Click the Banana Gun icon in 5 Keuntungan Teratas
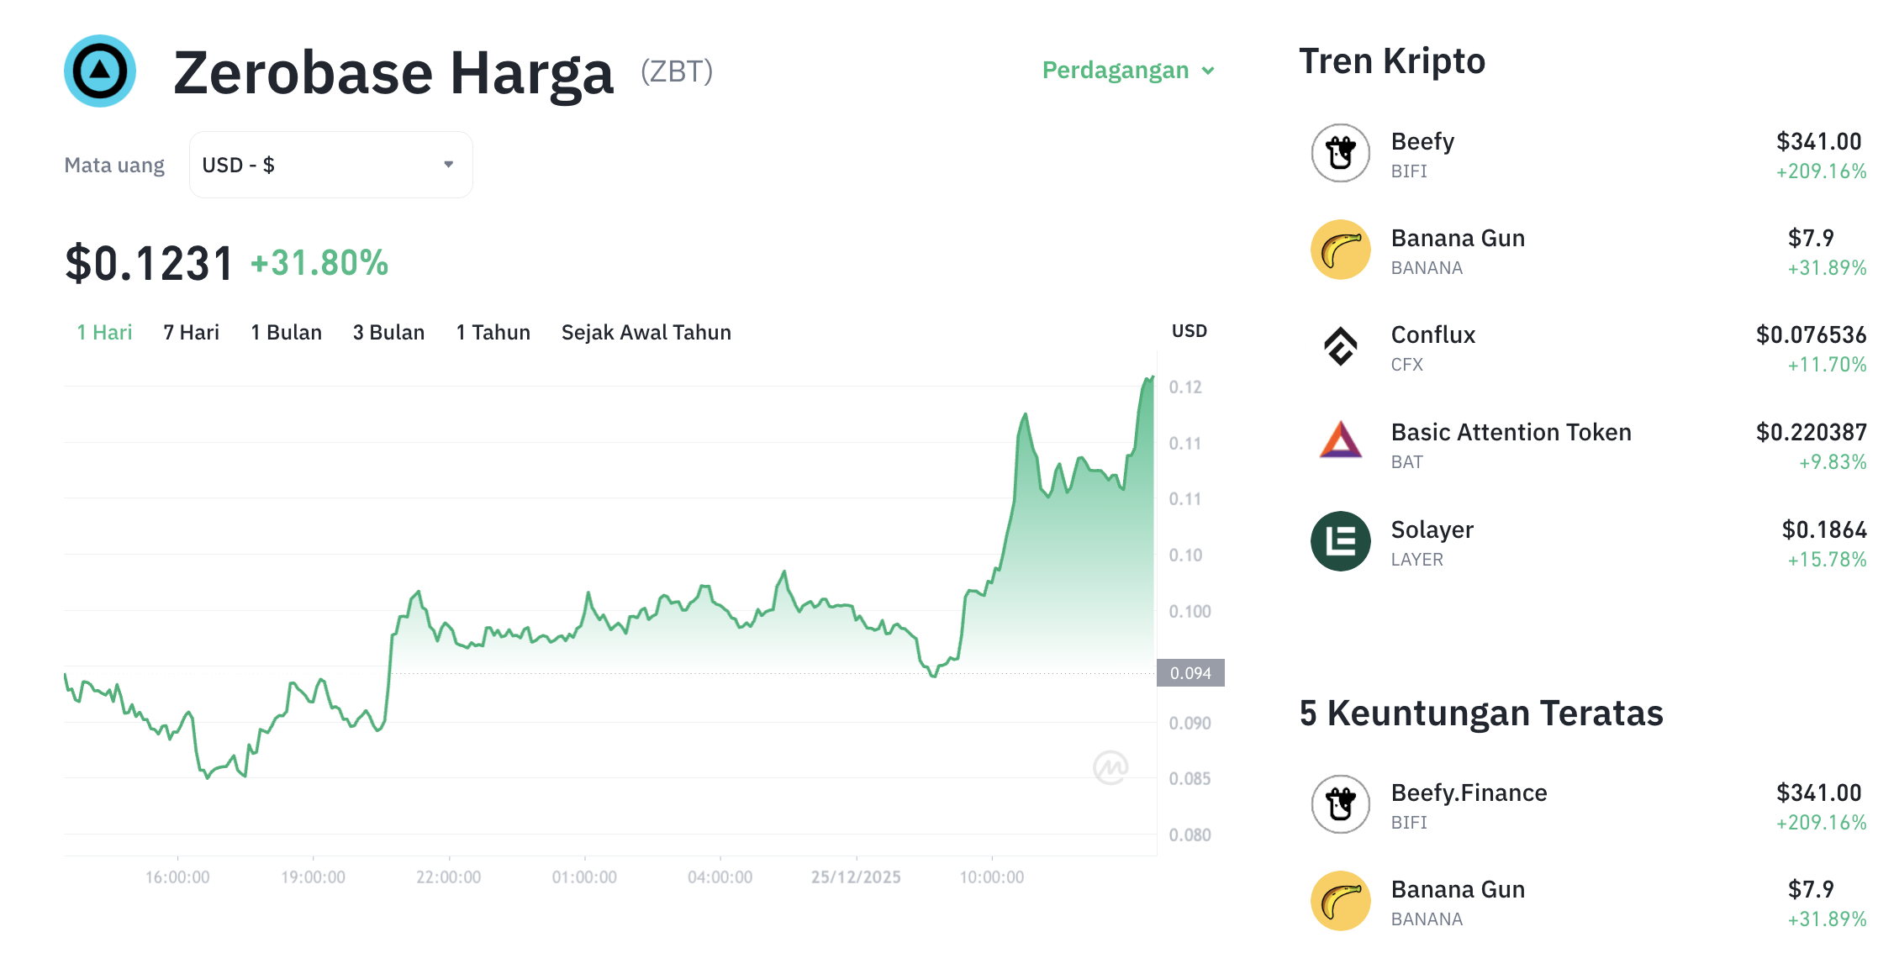Screen dimensions: 1878x953 coord(1339,901)
